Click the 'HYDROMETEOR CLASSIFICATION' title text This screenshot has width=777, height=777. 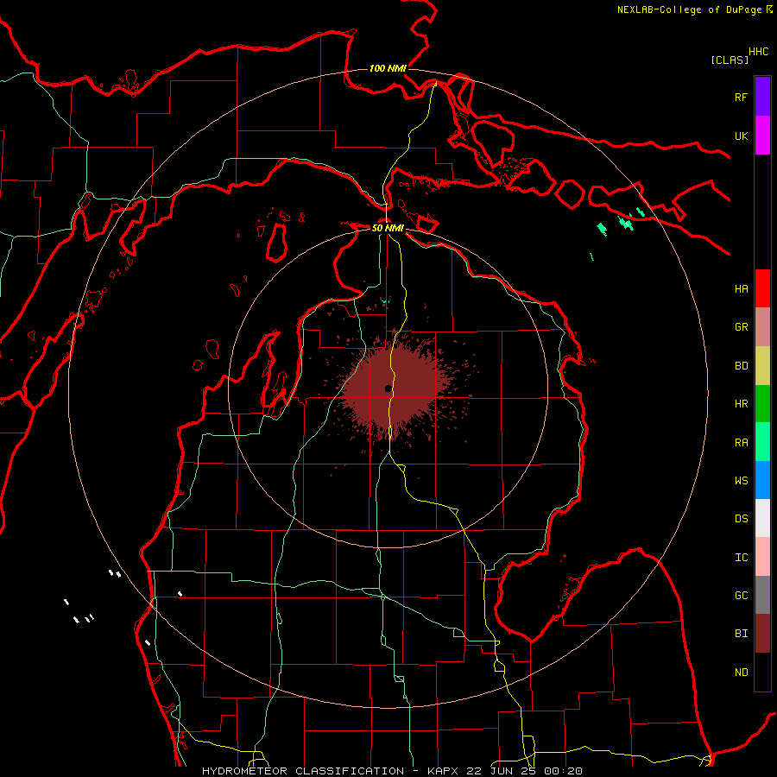(x=303, y=771)
